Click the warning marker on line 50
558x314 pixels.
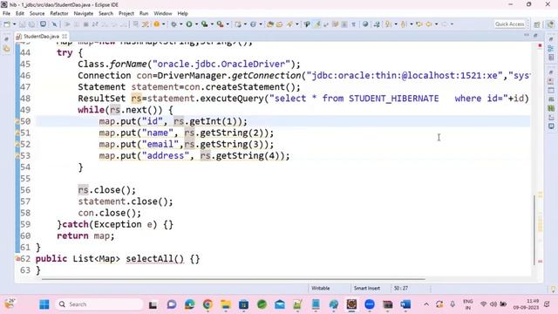(17, 121)
